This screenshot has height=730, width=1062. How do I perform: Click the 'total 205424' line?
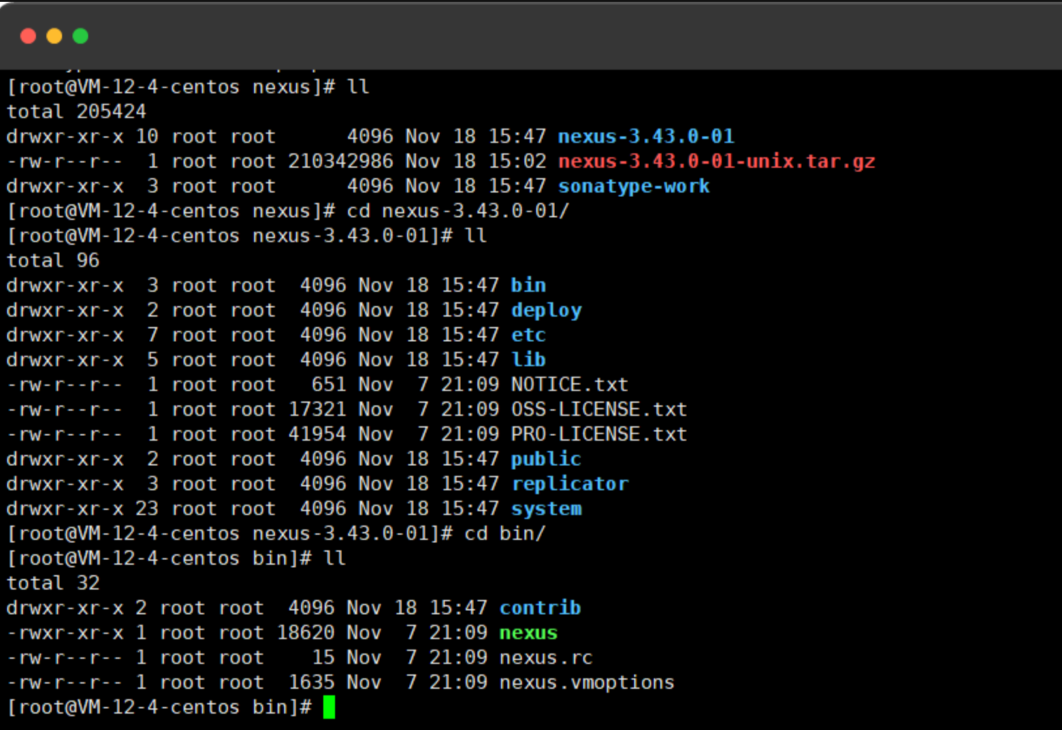click(76, 112)
